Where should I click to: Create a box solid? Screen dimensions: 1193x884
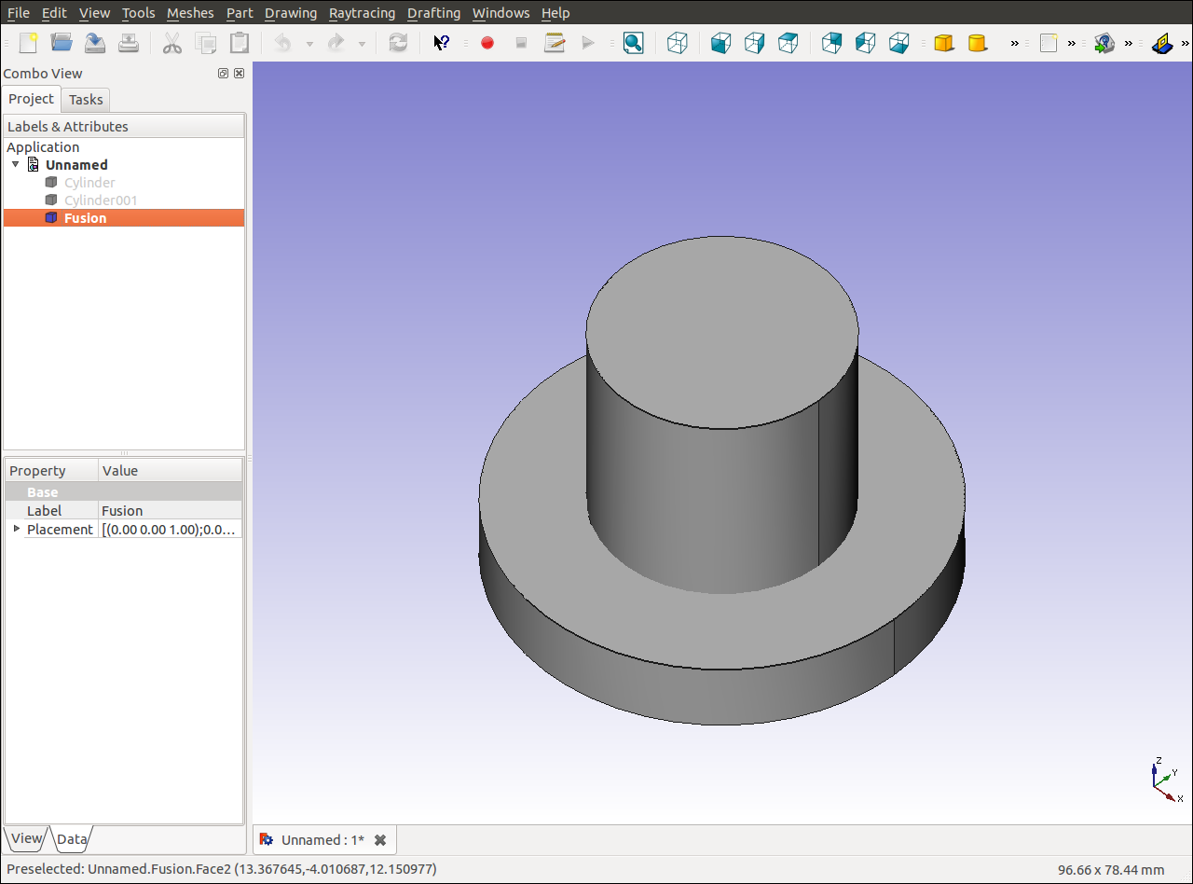click(x=944, y=43)
